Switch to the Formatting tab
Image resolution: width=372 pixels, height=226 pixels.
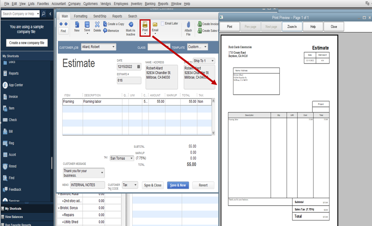(x=80, y=16)
